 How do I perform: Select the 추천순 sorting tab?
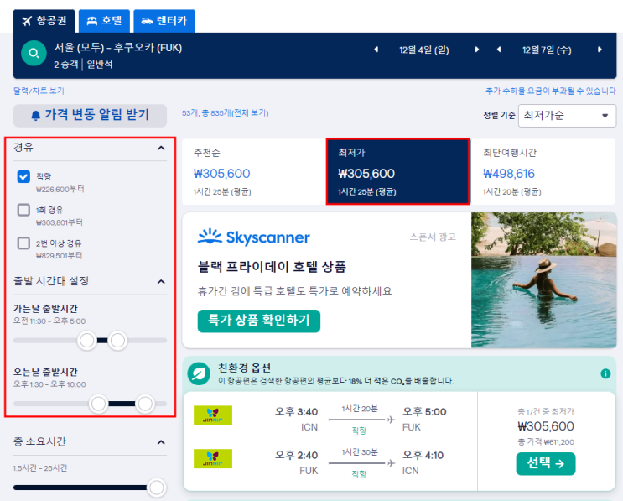coord(254,172)
